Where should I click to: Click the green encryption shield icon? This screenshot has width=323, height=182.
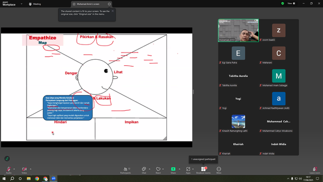coord(283,4)
